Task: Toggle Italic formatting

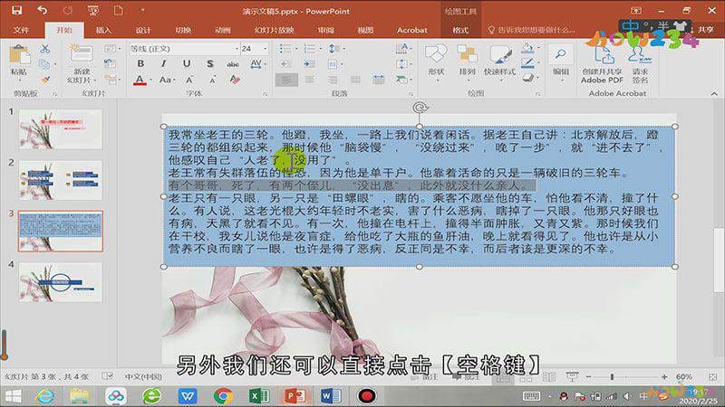Action: click(163, 63)
